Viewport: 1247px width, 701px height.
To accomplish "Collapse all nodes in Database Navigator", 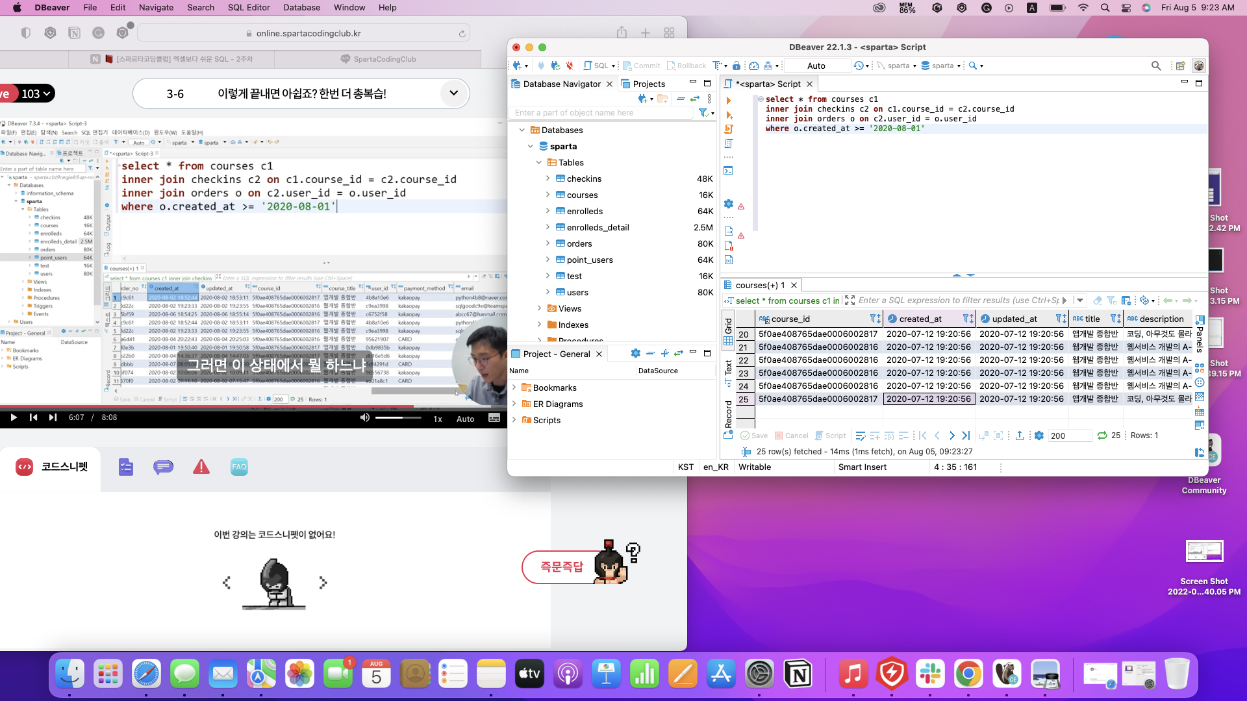I will pyautogui.click(x=681, y=99).
